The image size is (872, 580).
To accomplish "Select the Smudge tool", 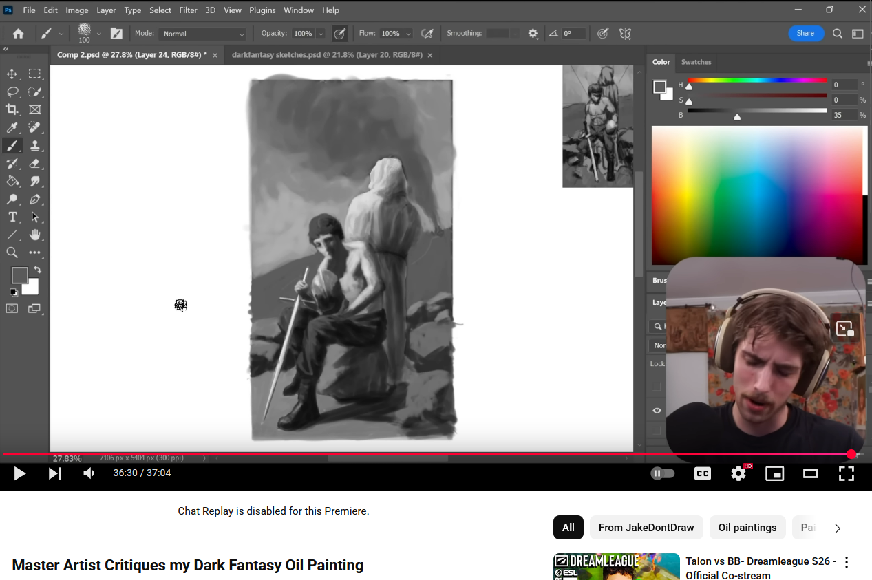I will tap(35, 181).
